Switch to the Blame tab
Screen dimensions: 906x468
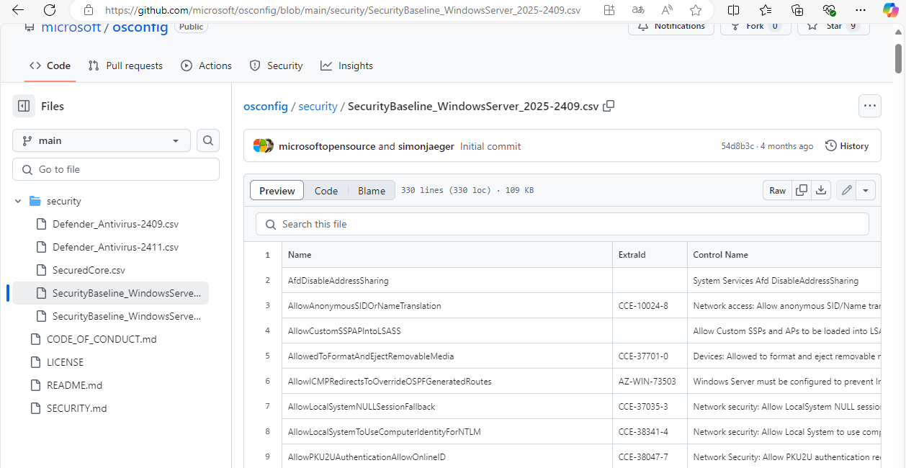(371, 190)
